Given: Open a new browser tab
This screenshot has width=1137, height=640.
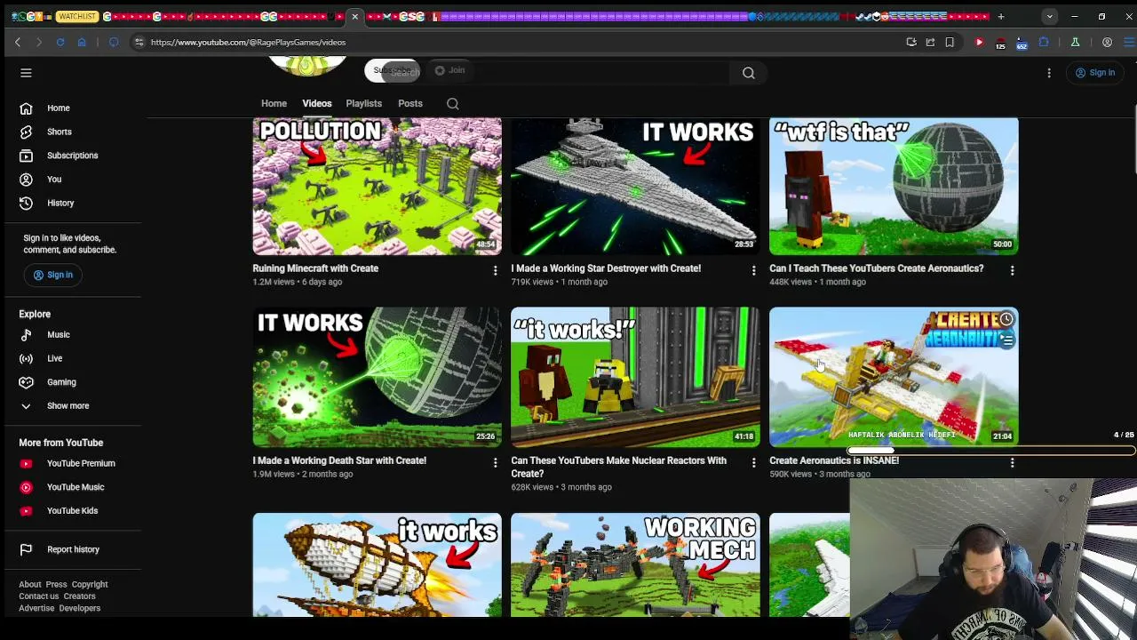Looking at the screenshot, I should (1000, 16).
